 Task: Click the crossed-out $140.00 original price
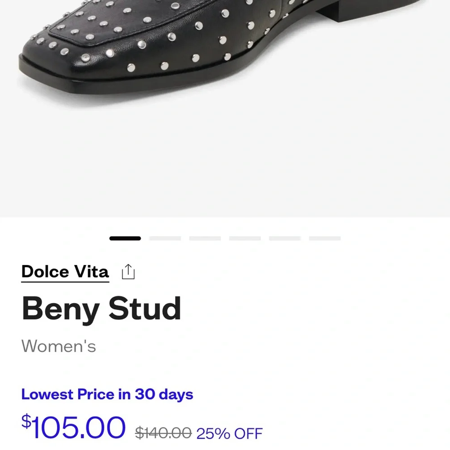163,433
